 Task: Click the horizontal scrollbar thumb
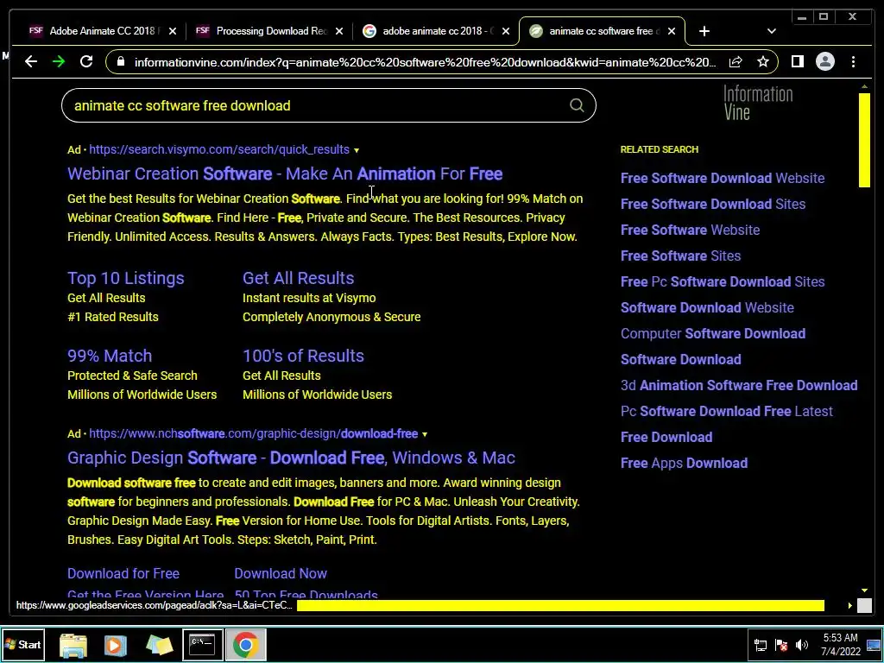(560, 605)
